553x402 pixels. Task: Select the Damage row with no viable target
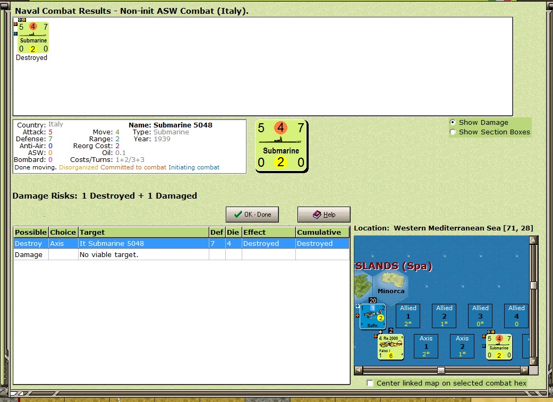point(181,254)
